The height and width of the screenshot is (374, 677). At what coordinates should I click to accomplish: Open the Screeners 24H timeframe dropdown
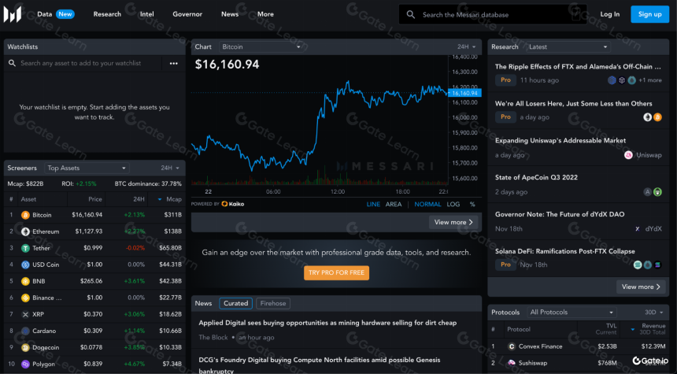point(170,168)
